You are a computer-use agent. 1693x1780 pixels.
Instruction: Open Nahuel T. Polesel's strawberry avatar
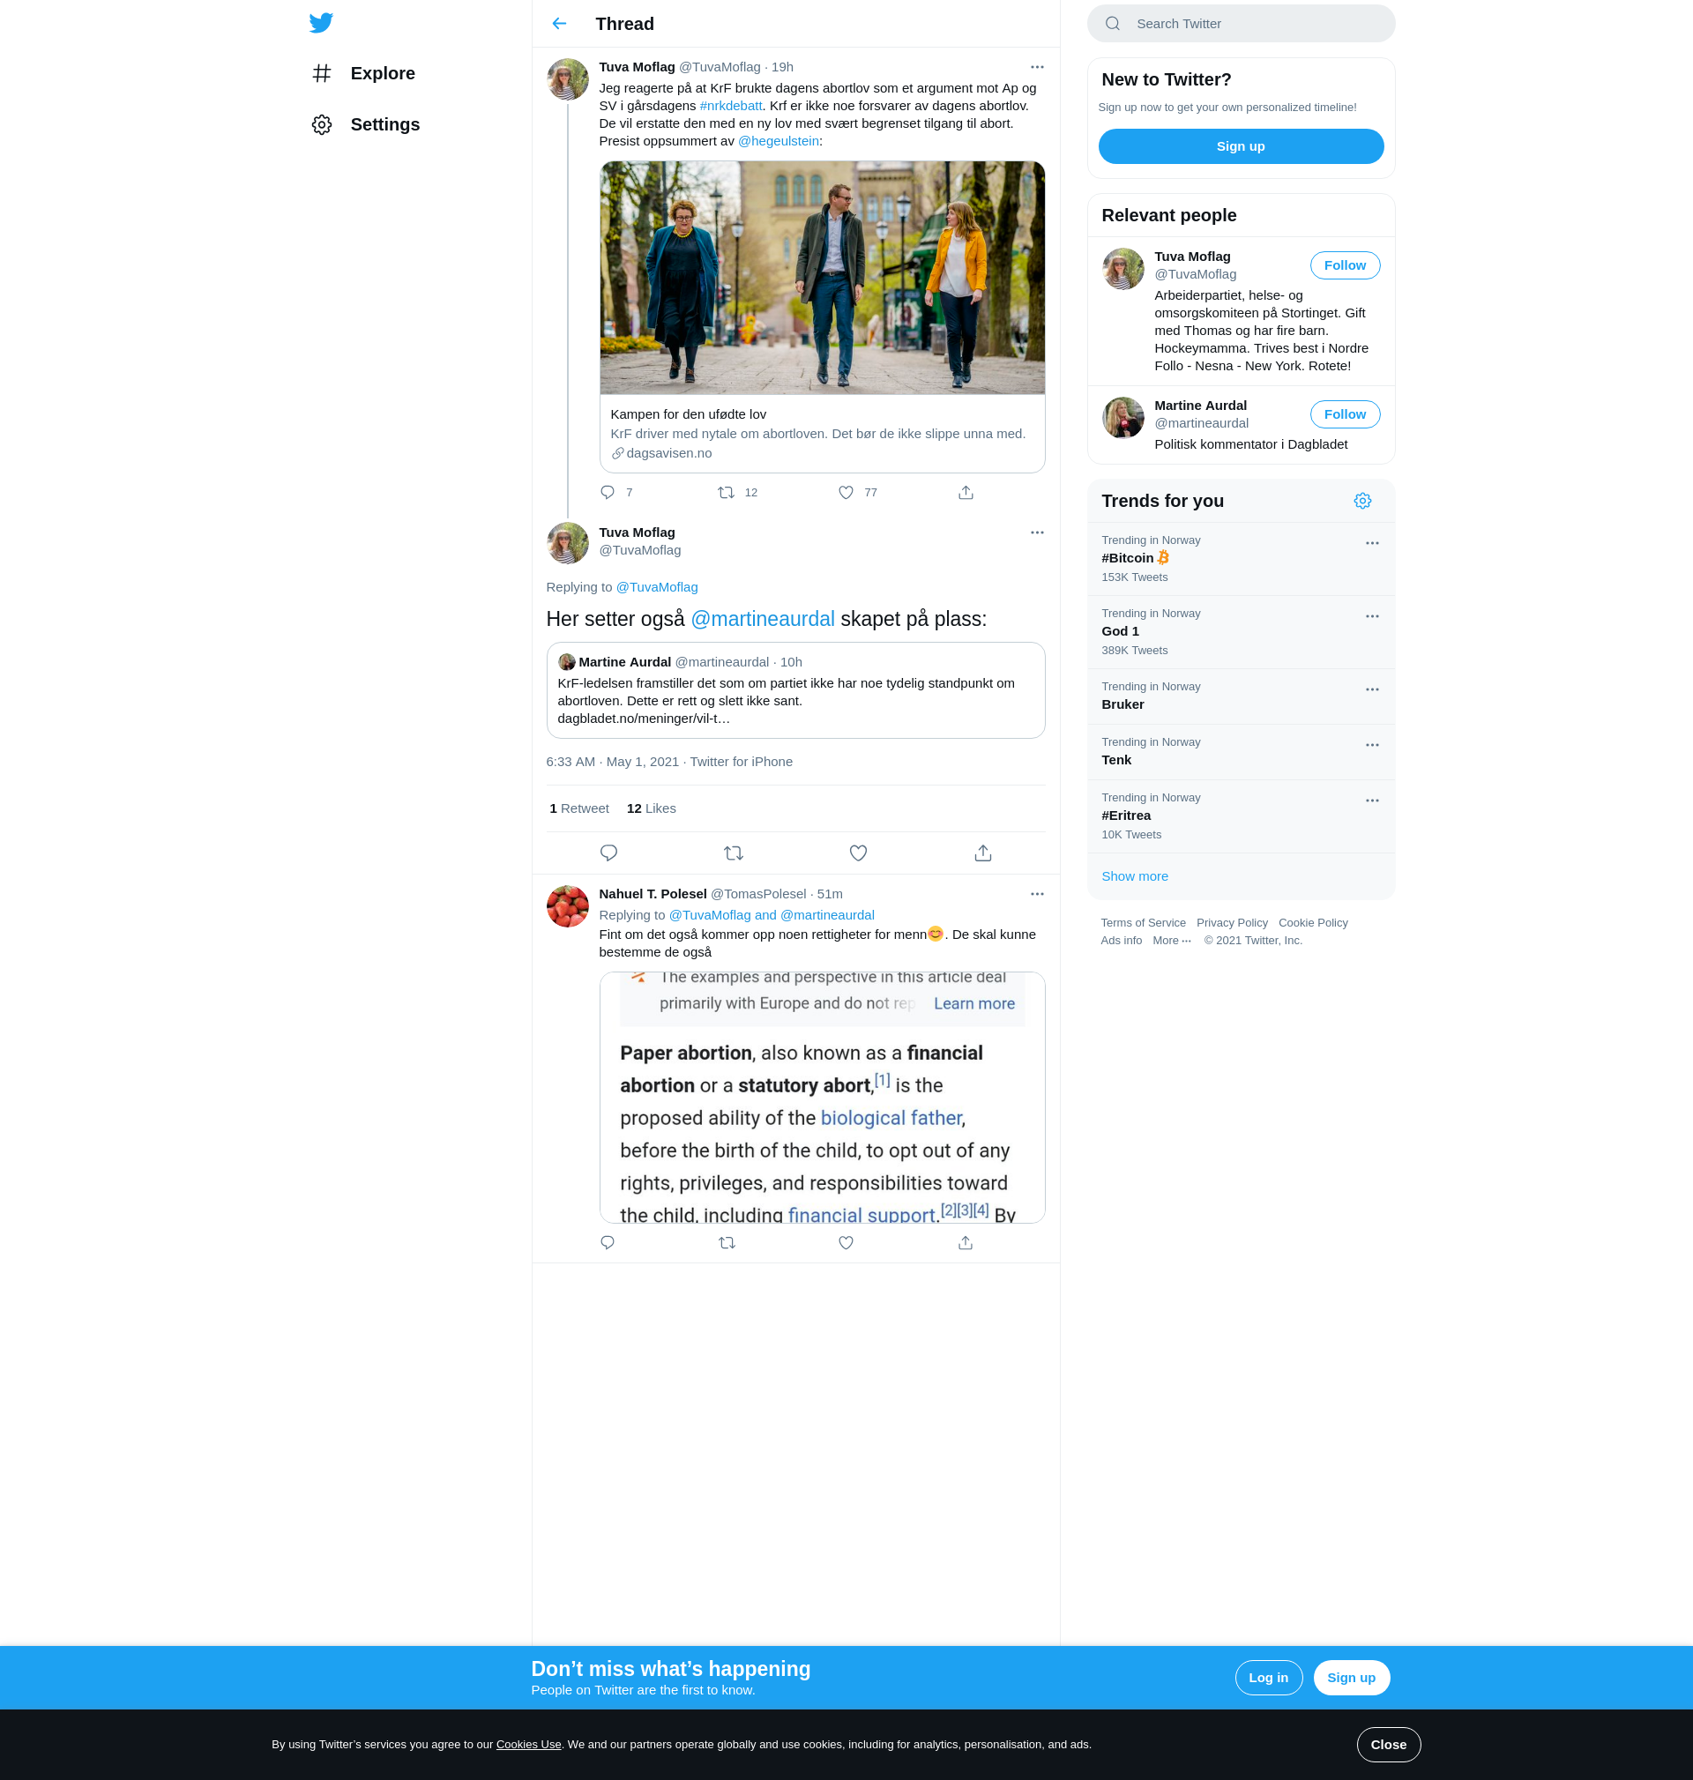tap(568, 906)
